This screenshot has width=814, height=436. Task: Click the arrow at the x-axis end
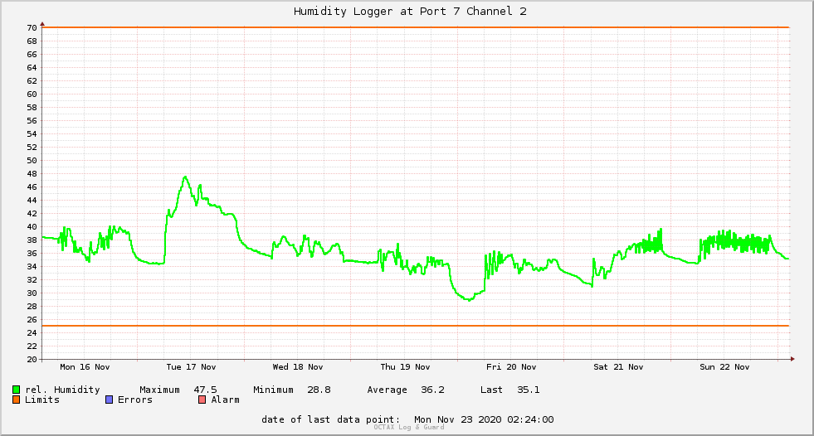click(x=792, y=359)
